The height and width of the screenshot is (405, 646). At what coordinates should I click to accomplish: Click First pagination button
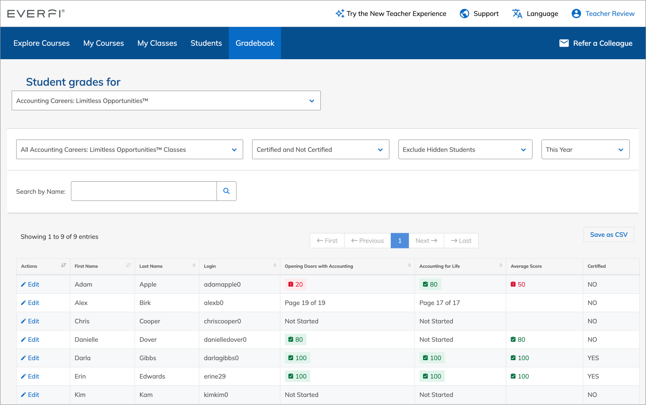pyautogui.click(x=327, y=240)
